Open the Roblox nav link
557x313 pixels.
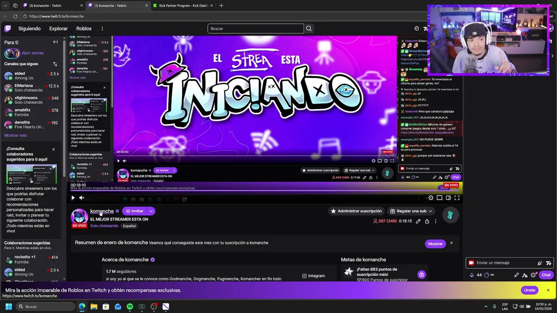pos(84,29)
